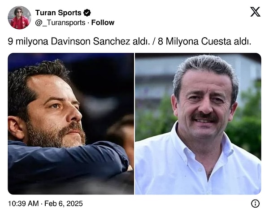Click gray hair of man in right photo

(206, 66)
